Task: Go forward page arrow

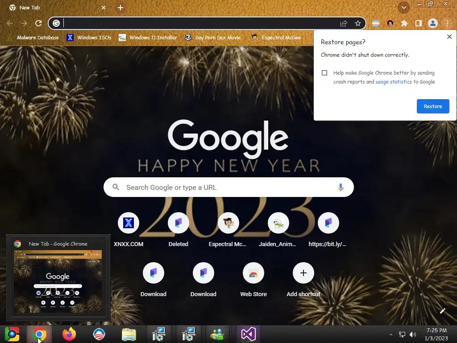Action: 24,23
